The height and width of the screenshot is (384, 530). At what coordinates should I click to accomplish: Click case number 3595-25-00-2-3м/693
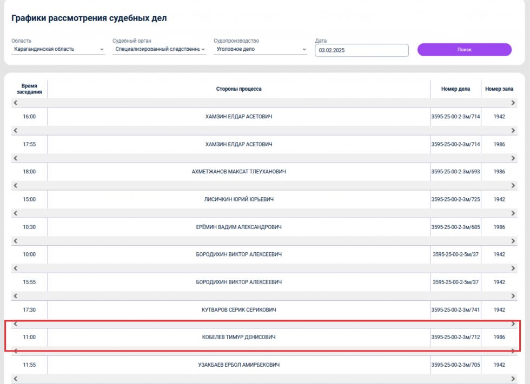[x=455, y=172]
